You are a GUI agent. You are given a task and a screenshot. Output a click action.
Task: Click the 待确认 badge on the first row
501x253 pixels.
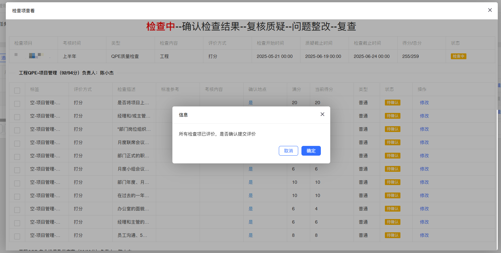point(392,102)
